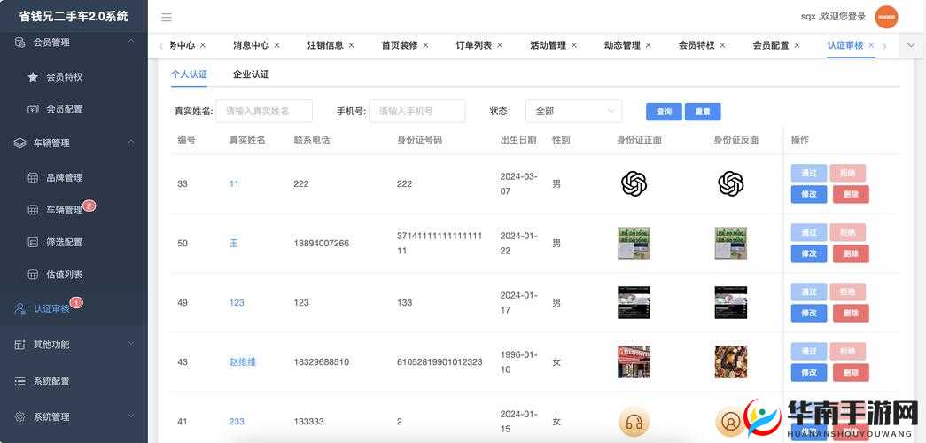Screen dimensions: 926x443
Task: Click 拒绝 for row 43
Action: (847, 352)
